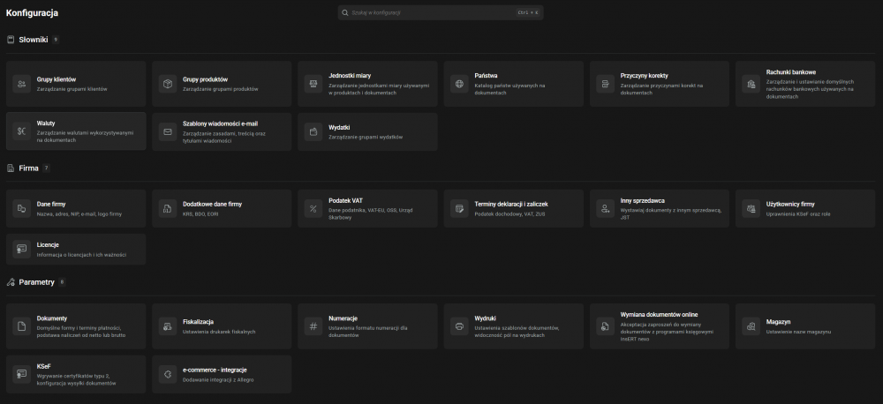Click the Numeracje hash icon
The height and width of the screenshot is (404, 883).
coord(313,326)
